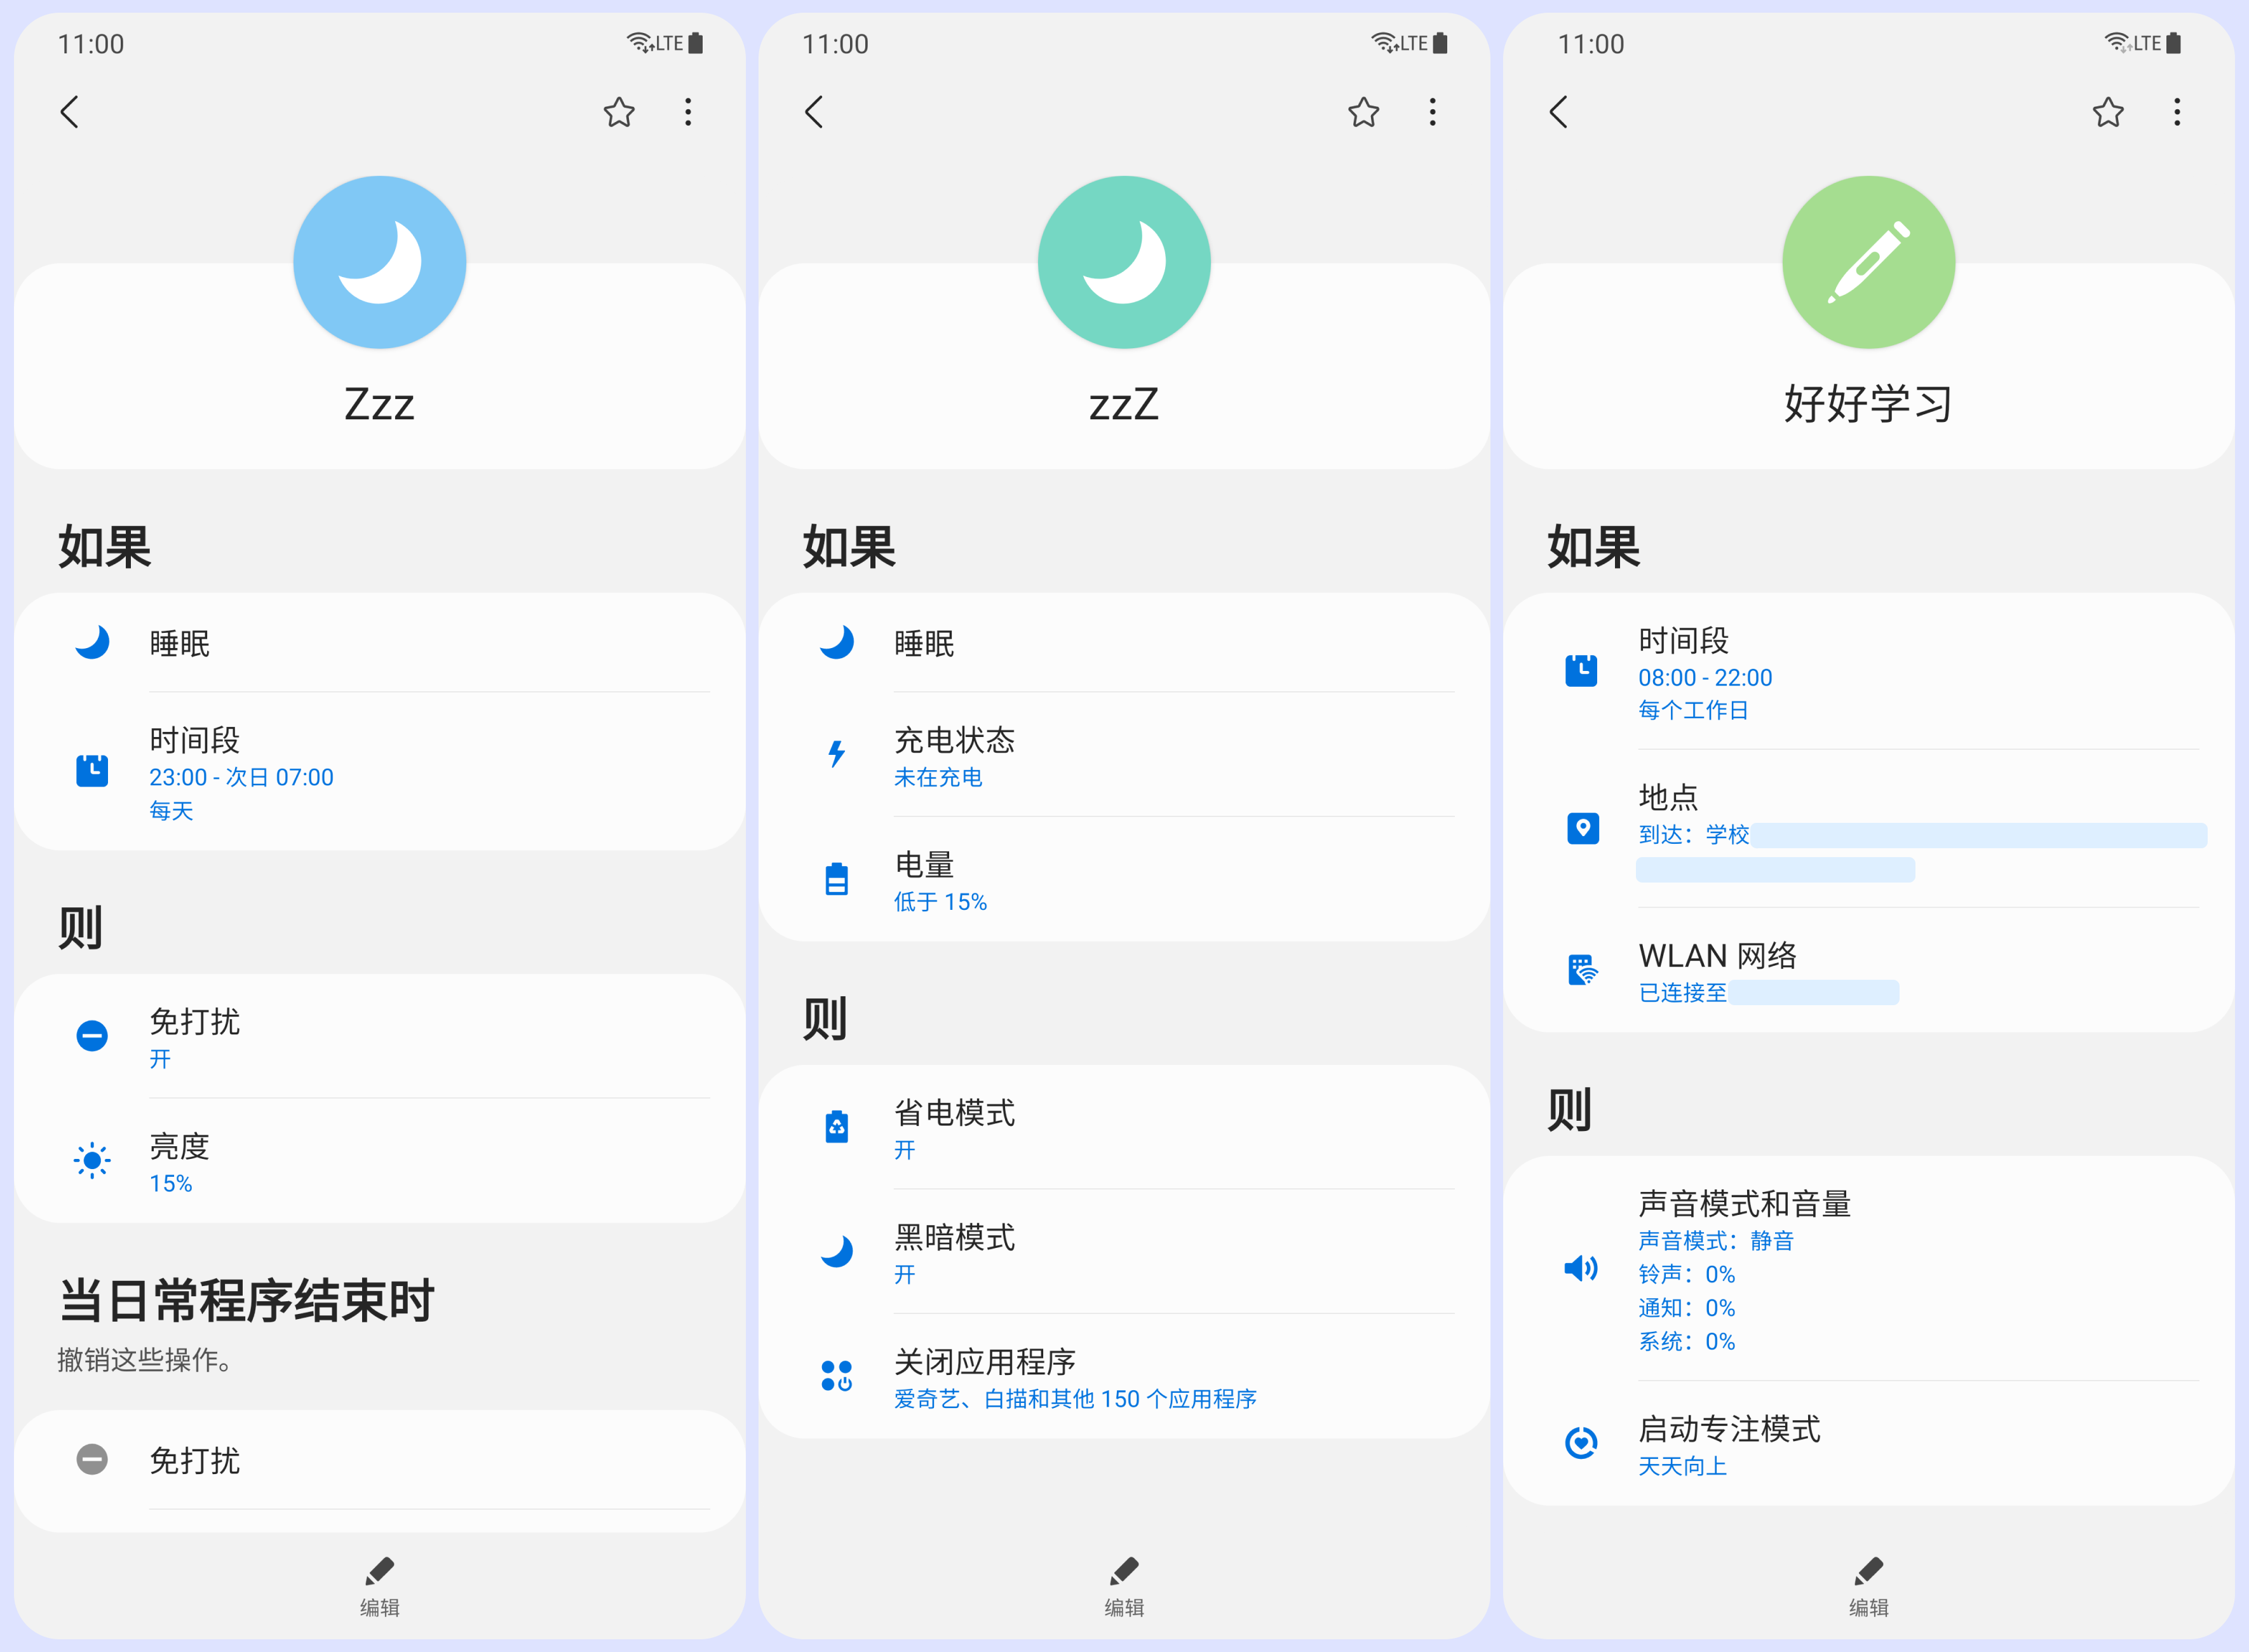Viewport: 2249px width, 1652px height.
Task: Open 免打扰 开 action in Zzz routine
Action: pos(380,1037)
